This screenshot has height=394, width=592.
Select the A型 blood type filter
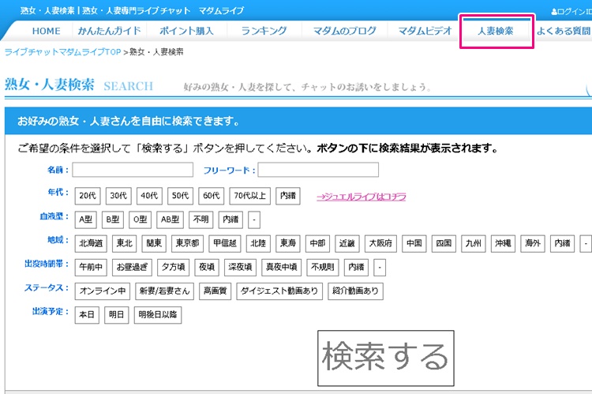(86, 220)
